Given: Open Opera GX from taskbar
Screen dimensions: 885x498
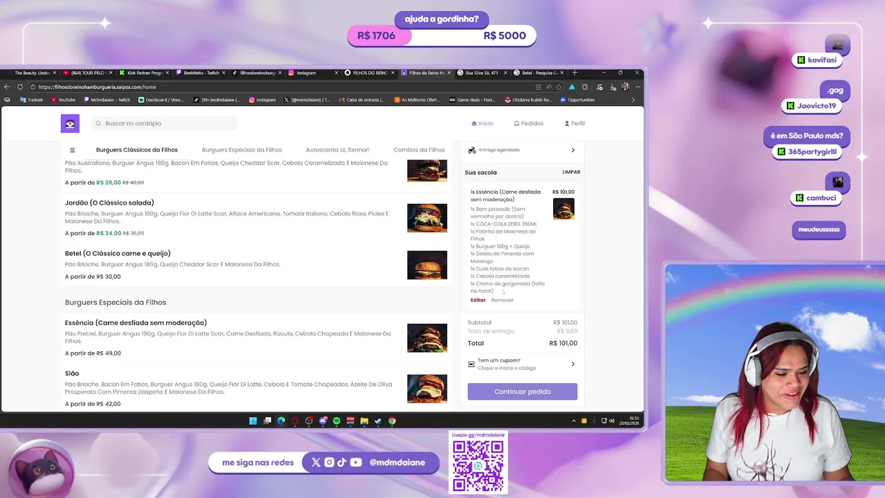Looking at the screenshot, I should [295, 421].
